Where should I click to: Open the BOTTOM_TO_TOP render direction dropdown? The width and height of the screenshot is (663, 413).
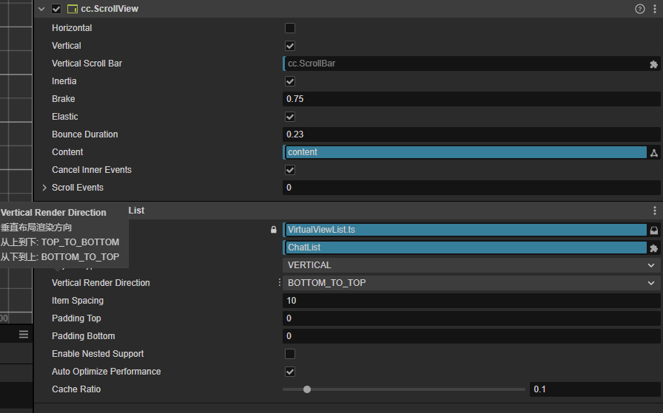tap(471, 283)
